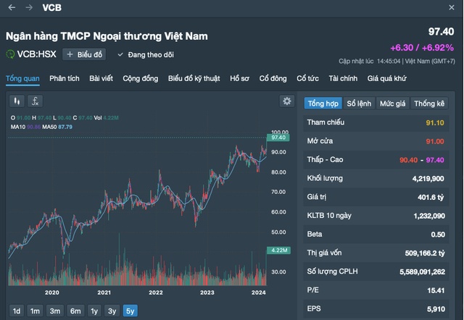
Task: Click the Giá trị value 401.6 tỷ
Action: 431,197
